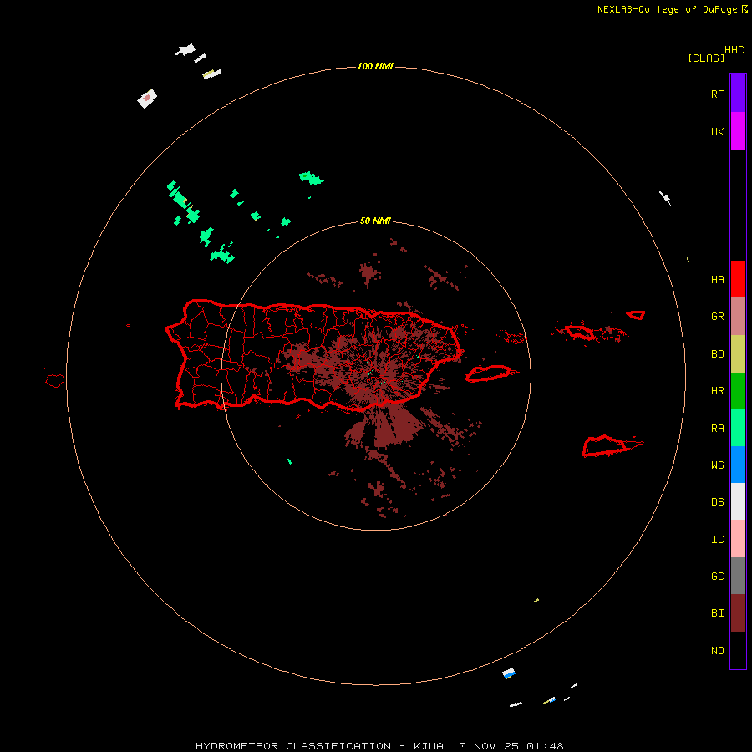The height and width of the screenshot is (752, 752).
Task: Click the St. Croix island outline
Action: tap(605, 445)
